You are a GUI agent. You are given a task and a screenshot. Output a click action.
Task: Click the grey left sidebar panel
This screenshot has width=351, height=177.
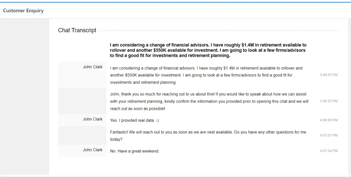point(24,96)
